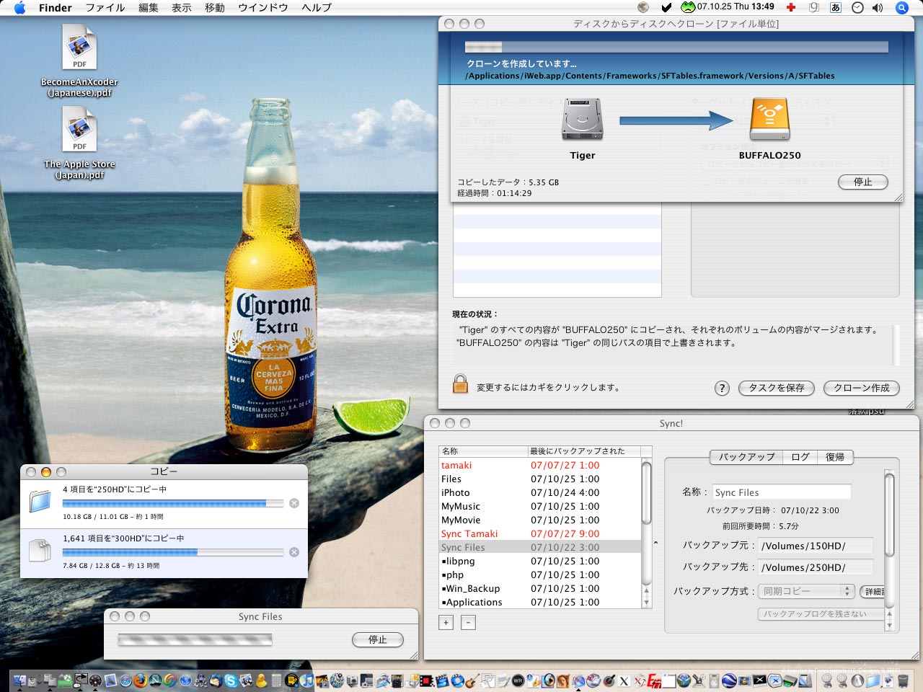Open the バックアップ方式 dropdown

tap(807, 591)
